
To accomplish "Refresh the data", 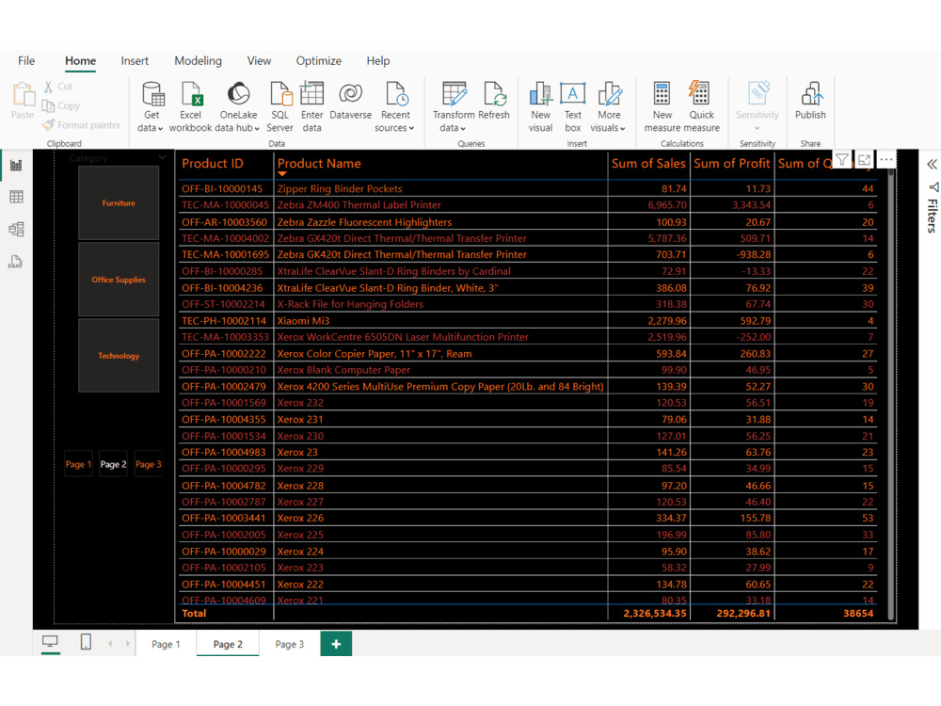I will point(495,104).
